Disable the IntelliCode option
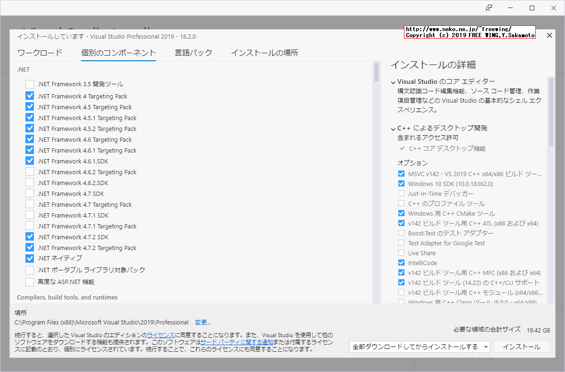The image size is (565, 372). [x=402, y=263]
